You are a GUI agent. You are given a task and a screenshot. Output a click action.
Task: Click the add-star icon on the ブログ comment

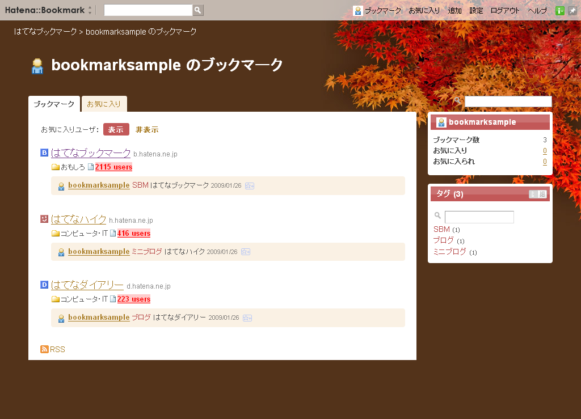(x=247, y=318)
